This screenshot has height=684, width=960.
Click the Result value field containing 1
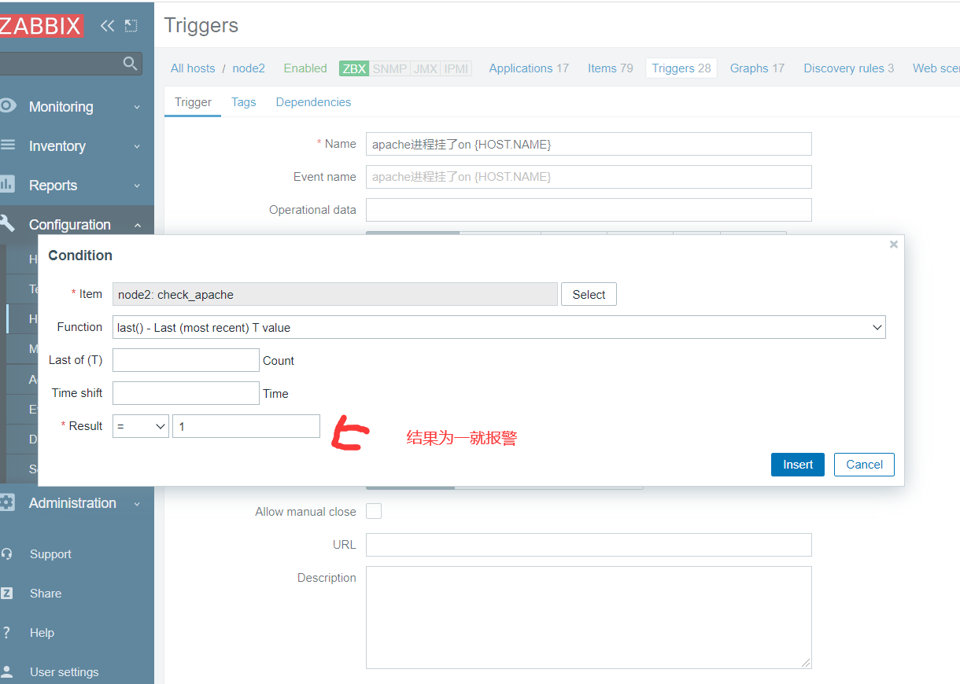[246, 426]
